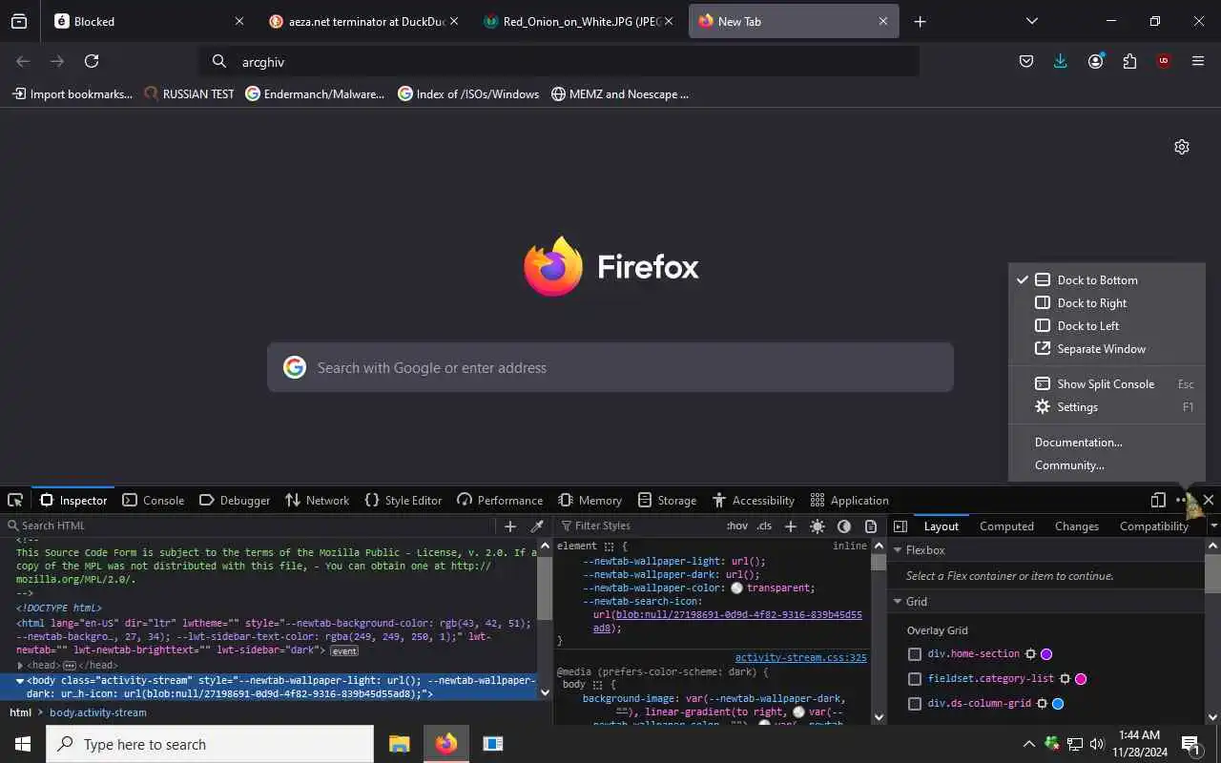
Task: Select Separate Window menu option
Action: [1107, 348]
